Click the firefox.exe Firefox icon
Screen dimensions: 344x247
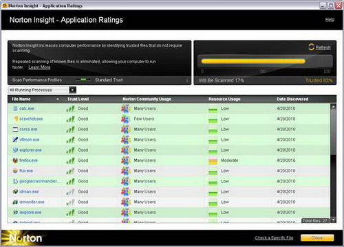click(15, 160)
